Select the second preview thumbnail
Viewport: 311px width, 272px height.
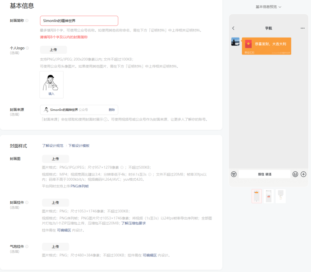tap(269, 196)
